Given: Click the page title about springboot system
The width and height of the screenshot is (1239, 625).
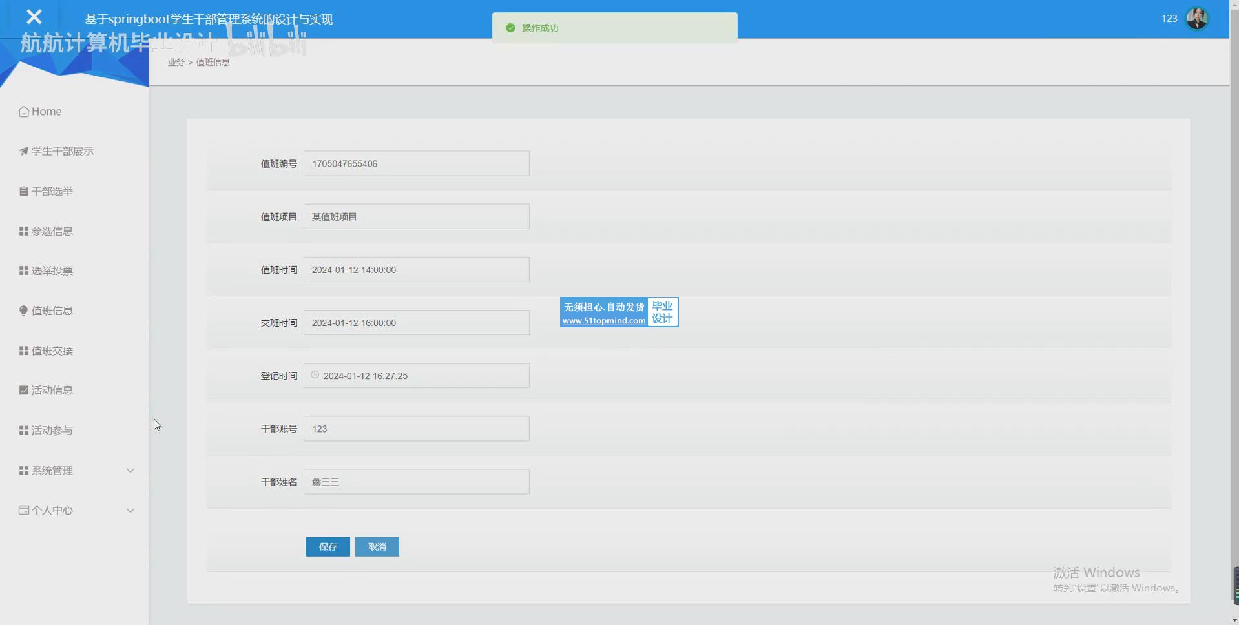Looking at the screenshot, I should tap(209, 19).
